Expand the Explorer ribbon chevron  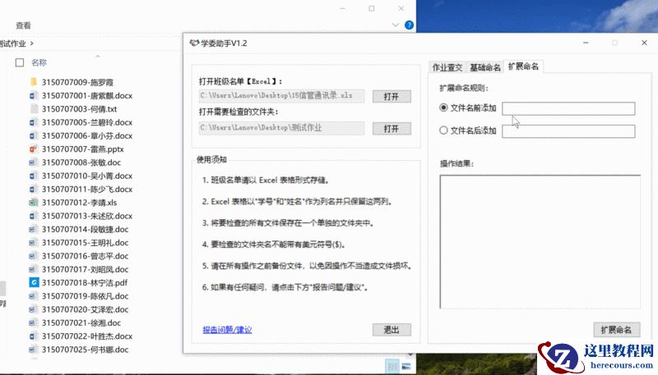tap(395, 25)
